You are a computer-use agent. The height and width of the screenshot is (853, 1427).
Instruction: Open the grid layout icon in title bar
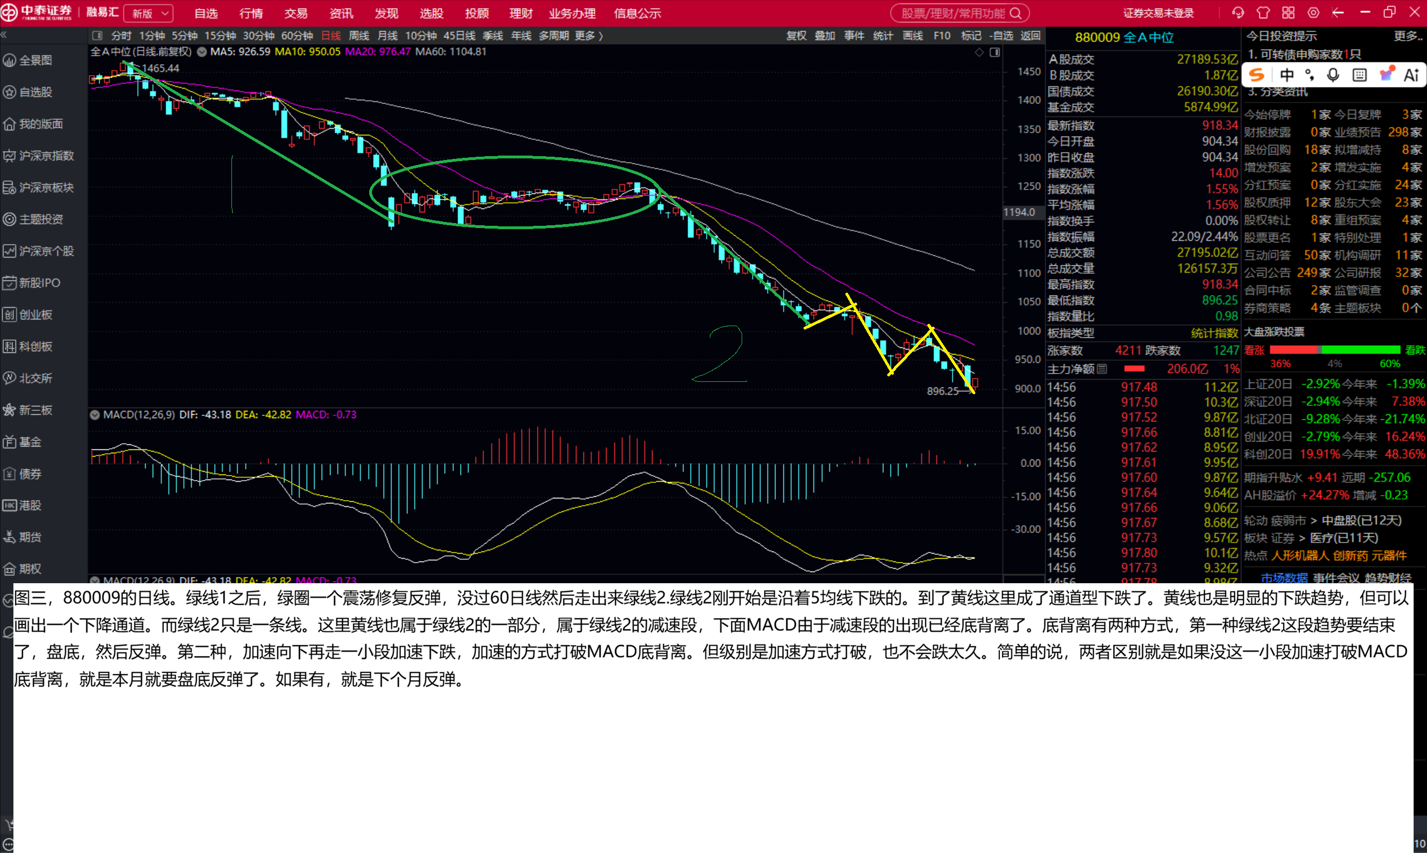point(1289,13)
